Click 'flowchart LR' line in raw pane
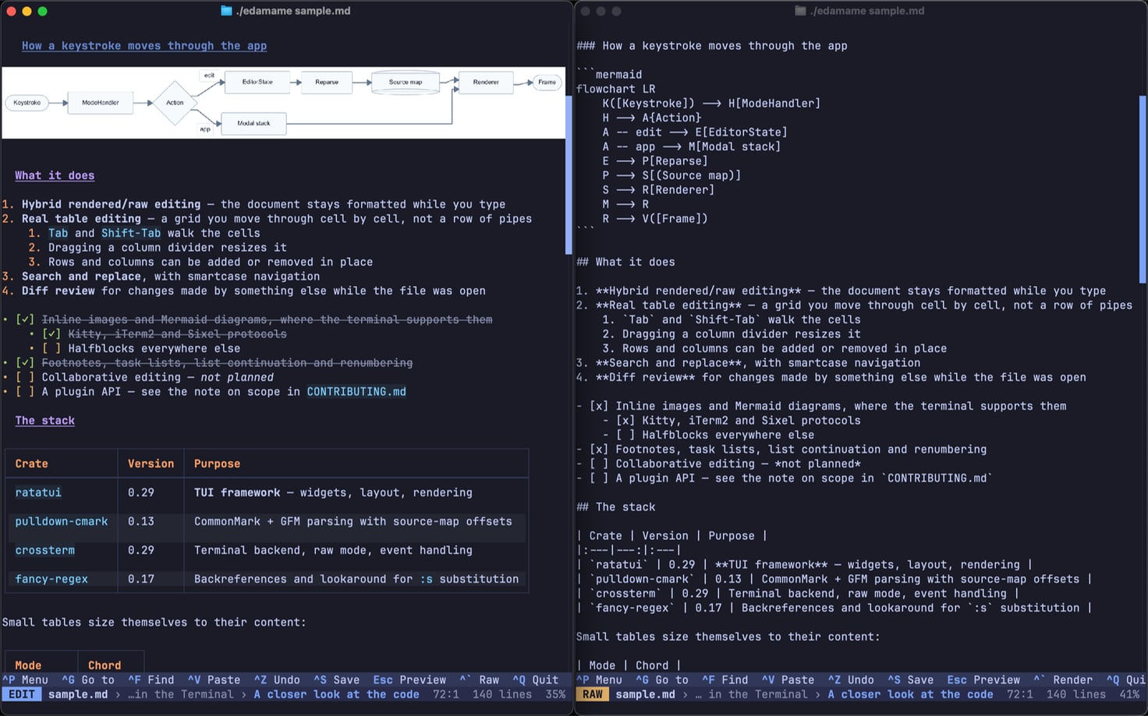The height and width of the screenshot is (716, 1148). pyautogui.click(x=616, y=89)
